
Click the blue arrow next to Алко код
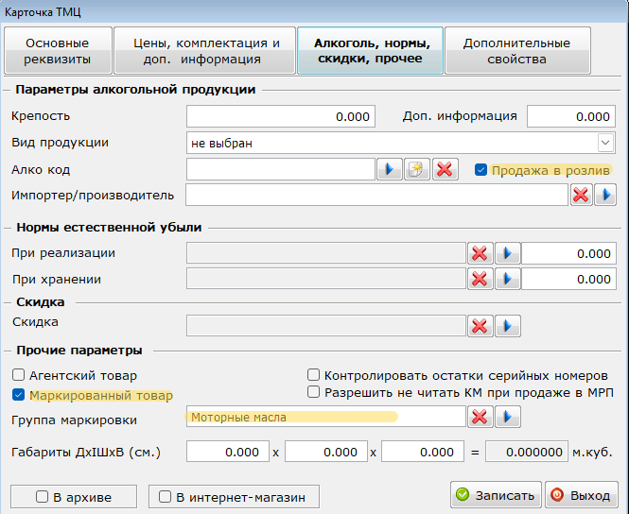390,169
